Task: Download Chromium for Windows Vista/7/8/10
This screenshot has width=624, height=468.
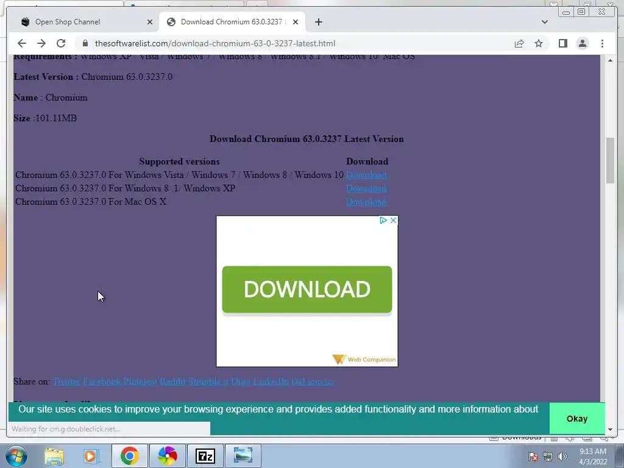Action: click(366, 175)
